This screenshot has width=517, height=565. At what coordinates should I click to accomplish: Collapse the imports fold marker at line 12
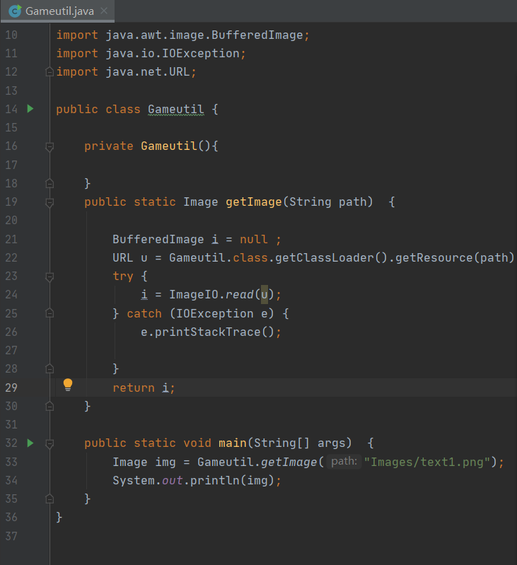point(50,71)
